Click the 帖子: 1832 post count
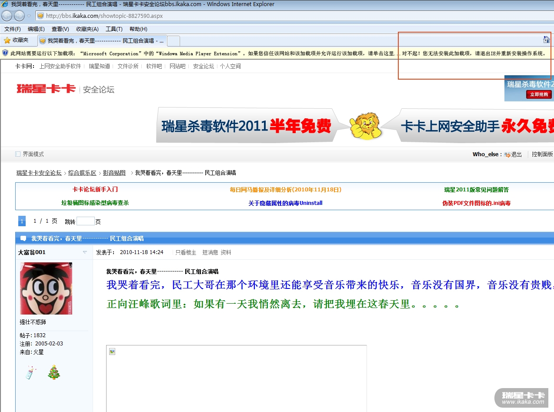This screenshot has width=554, height=412. point(33,335)
